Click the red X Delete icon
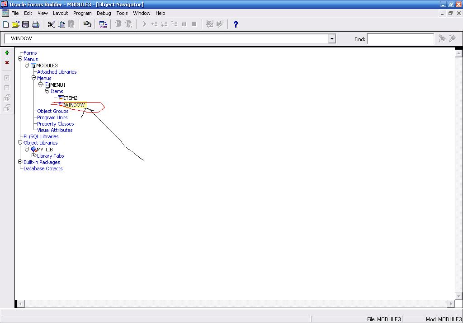Screen dimensions: 463x323 (7, 63)
